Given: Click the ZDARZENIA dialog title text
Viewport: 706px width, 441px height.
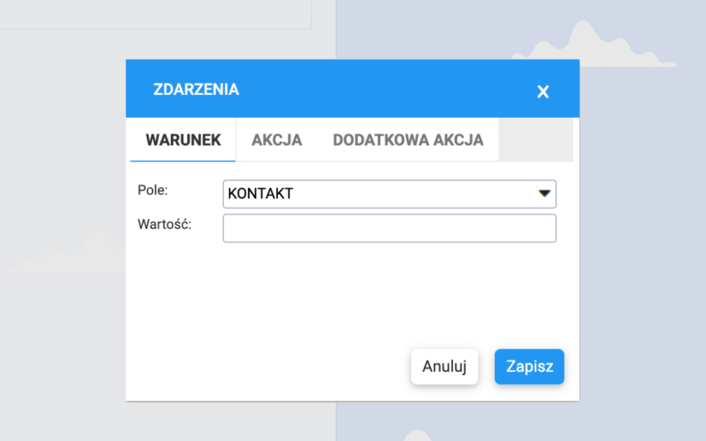Looking at the screenshot, I should point(196,89).
